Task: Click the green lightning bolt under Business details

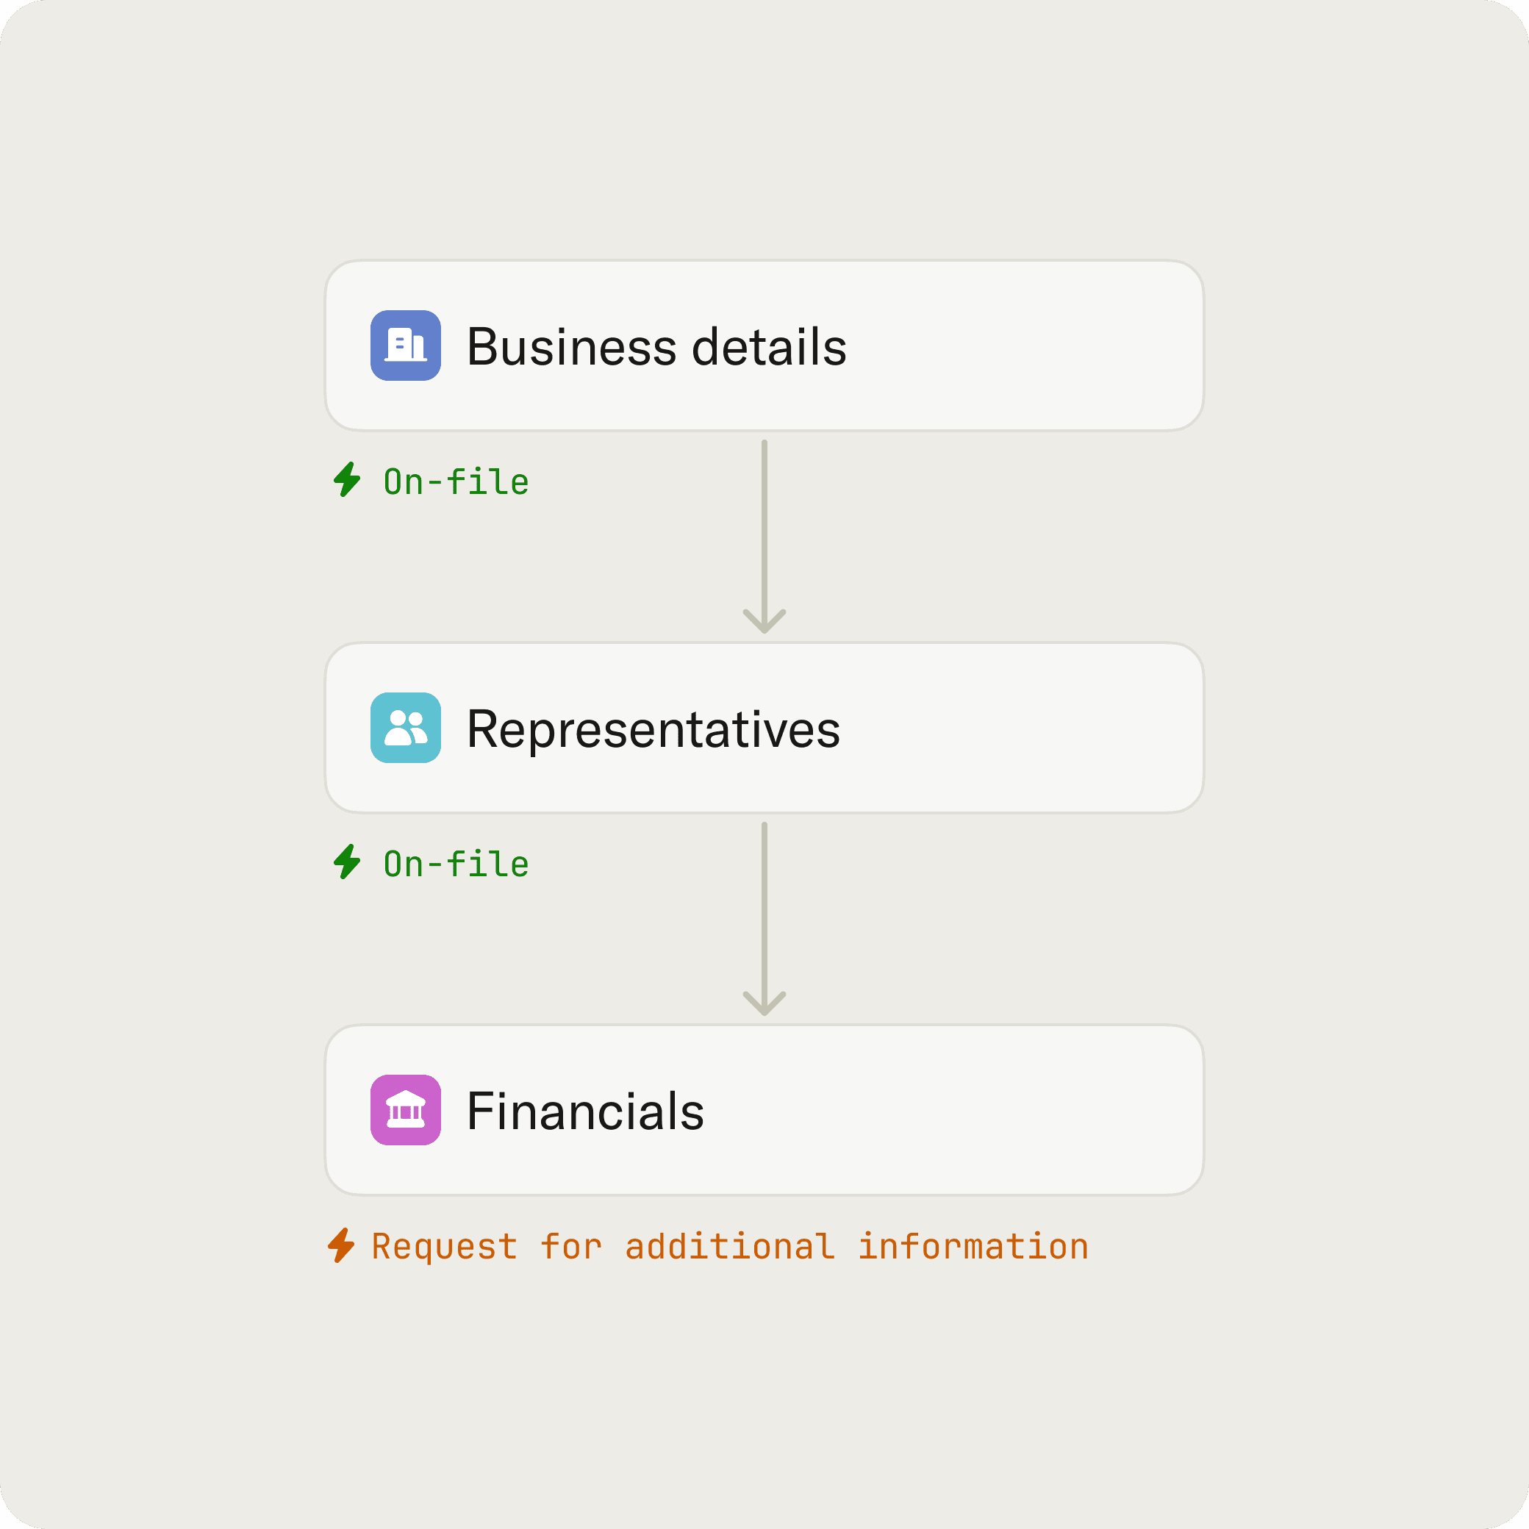Action: 347,479
